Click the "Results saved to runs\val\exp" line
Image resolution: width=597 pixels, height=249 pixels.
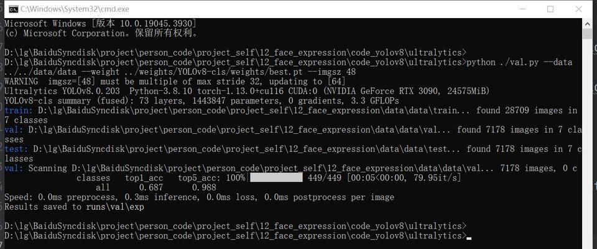(74, 207)
